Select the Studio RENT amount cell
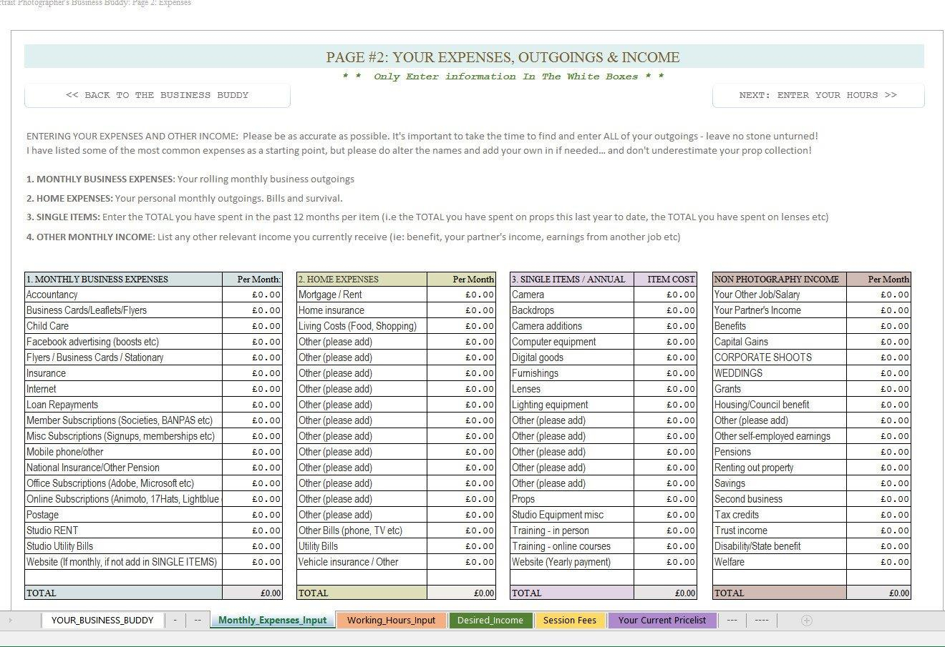945x647 pixels. click(252, 530)
